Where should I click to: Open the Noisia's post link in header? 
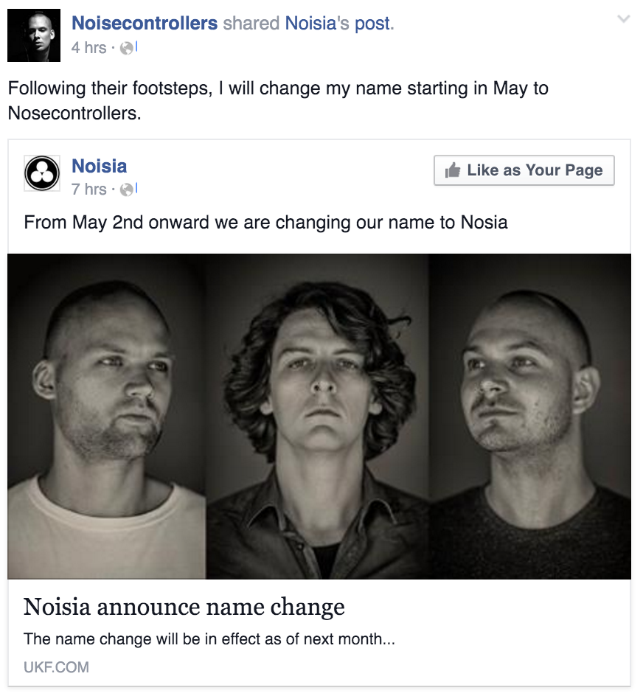[x=339, y=23]
